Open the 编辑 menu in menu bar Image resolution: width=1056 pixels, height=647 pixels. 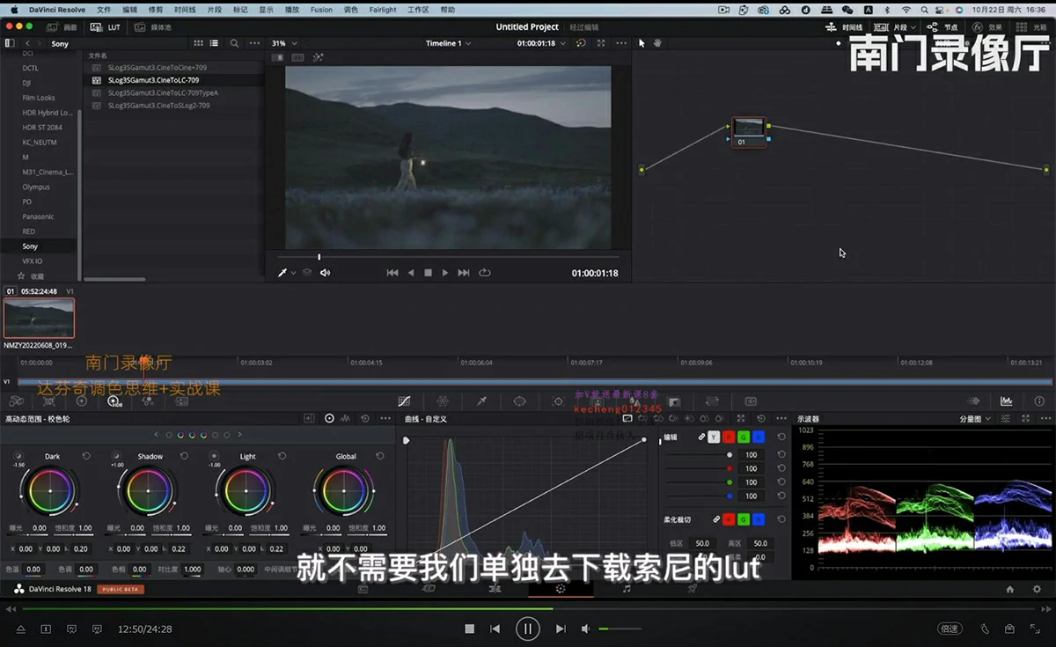(x=130, y=10)
